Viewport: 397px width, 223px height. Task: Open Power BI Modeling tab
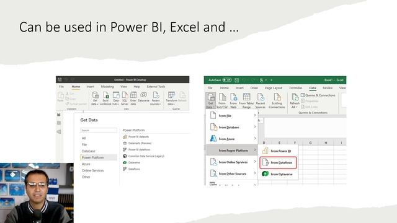pos(107,87)
